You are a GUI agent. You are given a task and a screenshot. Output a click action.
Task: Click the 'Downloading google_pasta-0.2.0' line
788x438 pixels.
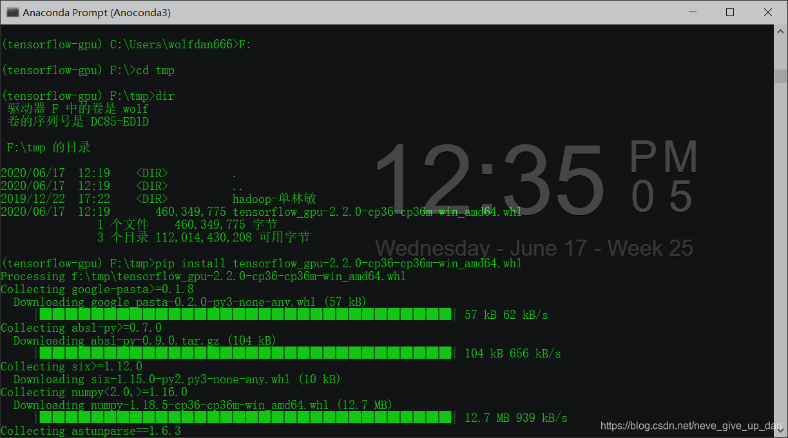click(x=190, y=302)
